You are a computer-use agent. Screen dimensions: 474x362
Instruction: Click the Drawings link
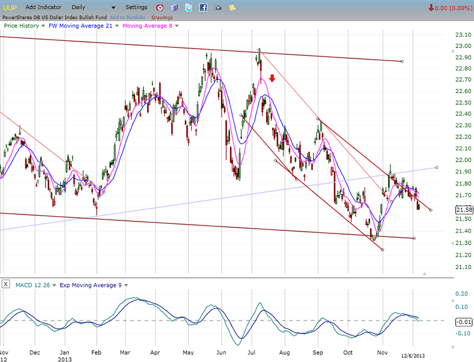point(161,17)
